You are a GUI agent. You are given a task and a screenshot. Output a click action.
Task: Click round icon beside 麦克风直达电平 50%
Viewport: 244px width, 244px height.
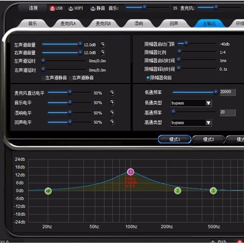112,93
